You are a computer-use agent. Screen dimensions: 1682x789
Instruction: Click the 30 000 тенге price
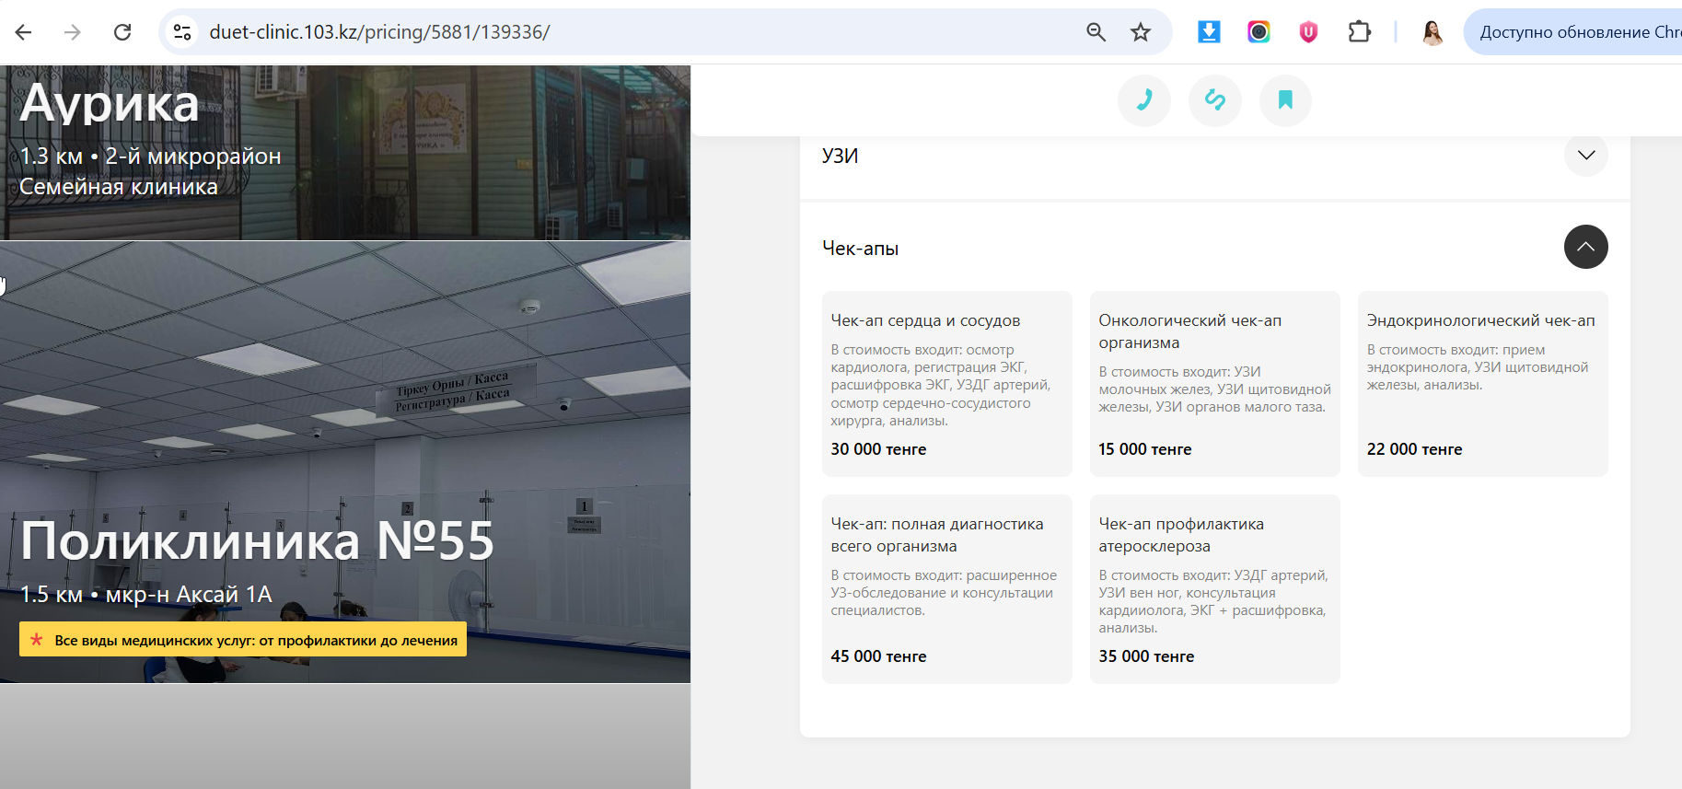tap(878, 449)
